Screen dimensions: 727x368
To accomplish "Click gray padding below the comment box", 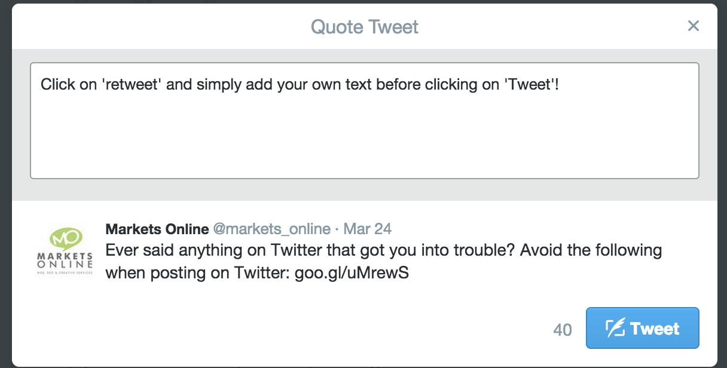I will click(365, 190).
